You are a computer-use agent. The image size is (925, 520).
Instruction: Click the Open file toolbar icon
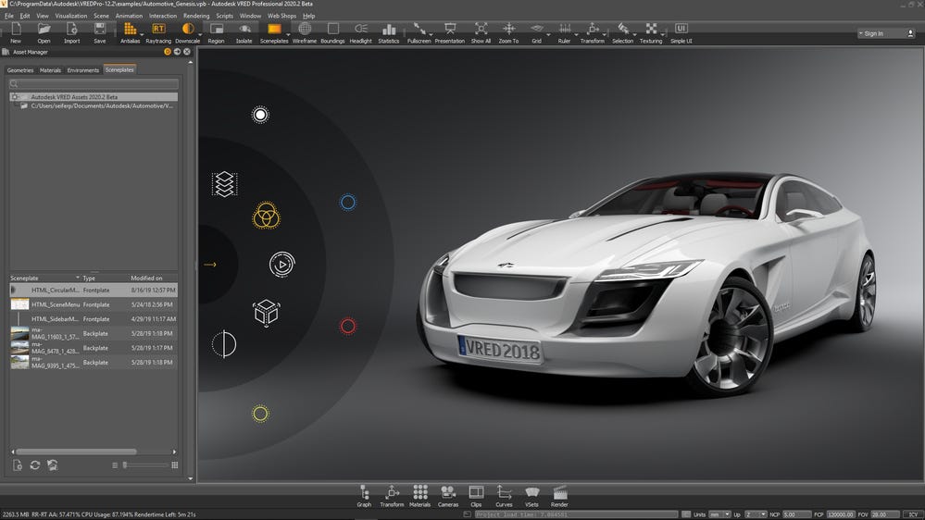pyautogui.click(x=44, y=32)
